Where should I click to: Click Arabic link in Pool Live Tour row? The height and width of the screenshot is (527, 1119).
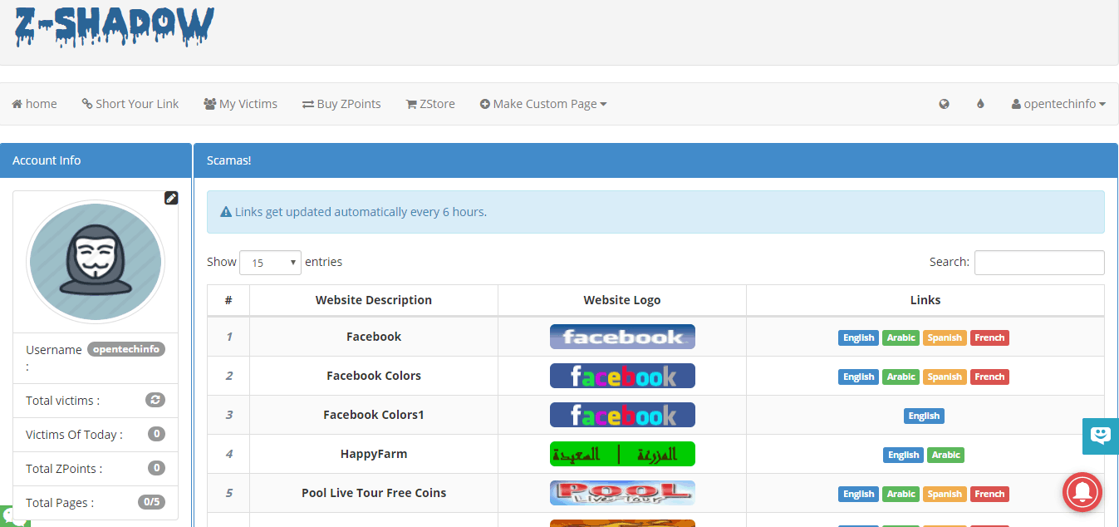click(x=901, y=494)
